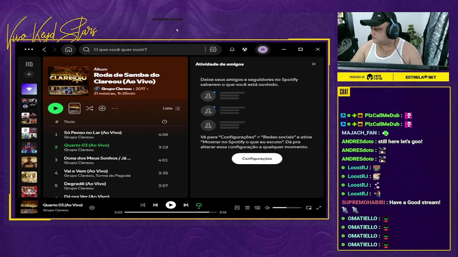Open connect to a device icon
458x257 pixels.
[x=257, y=208]
